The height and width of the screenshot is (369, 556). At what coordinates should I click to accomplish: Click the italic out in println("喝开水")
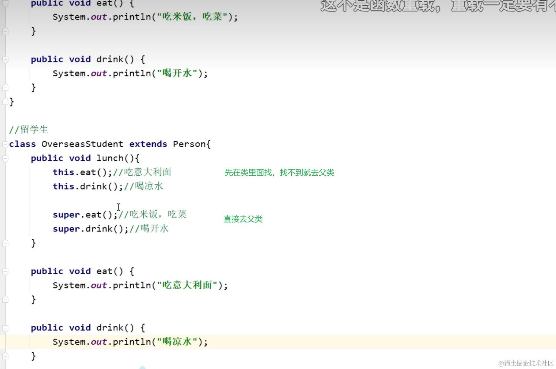point(99,74)
